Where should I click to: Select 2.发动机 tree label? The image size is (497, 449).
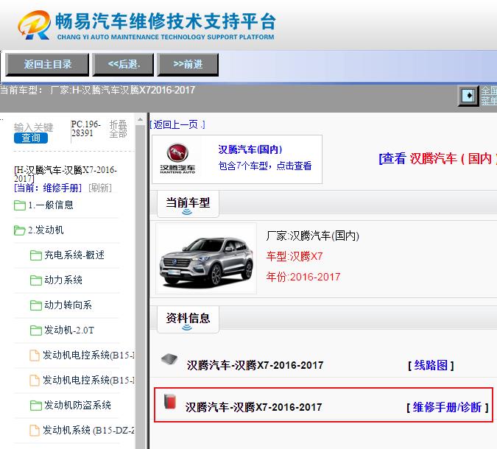(x=46, y=230)
